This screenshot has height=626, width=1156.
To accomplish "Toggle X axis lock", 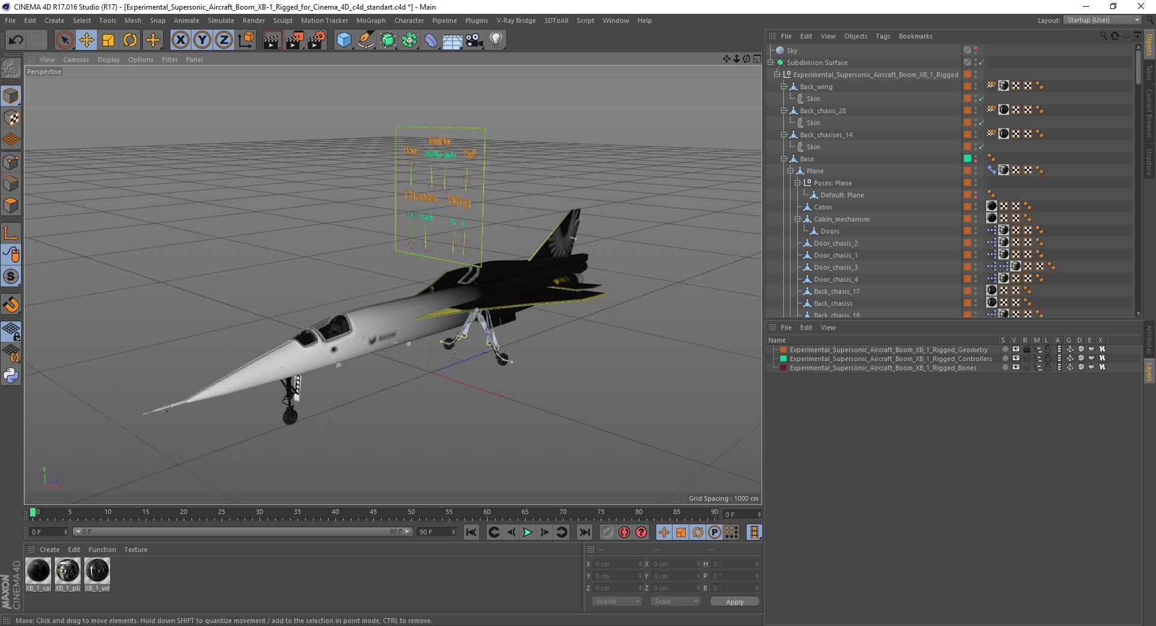I will (x=180, y=40).
